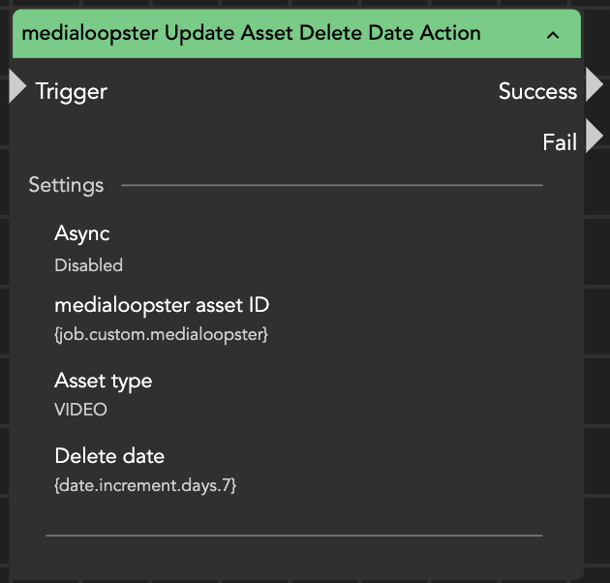Click the Fail output label
Screen dimensions: 610x583
coord(560,142)
